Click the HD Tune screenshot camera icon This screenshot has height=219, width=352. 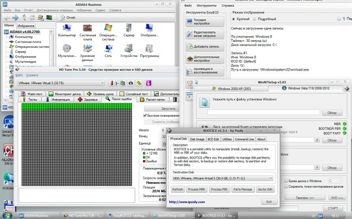pos(131,83)
